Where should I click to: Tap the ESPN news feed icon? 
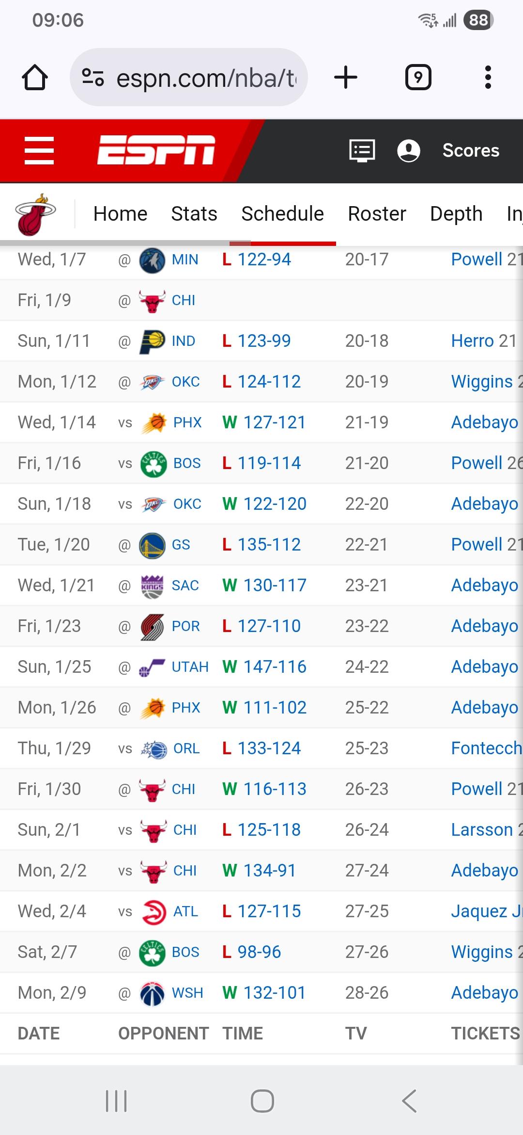(x=362, y=150)
